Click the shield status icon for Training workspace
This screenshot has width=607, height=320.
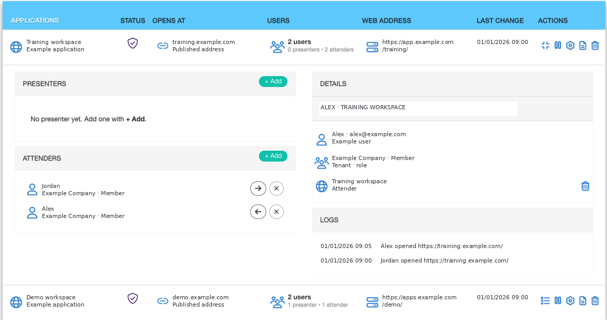pos(133,43)
